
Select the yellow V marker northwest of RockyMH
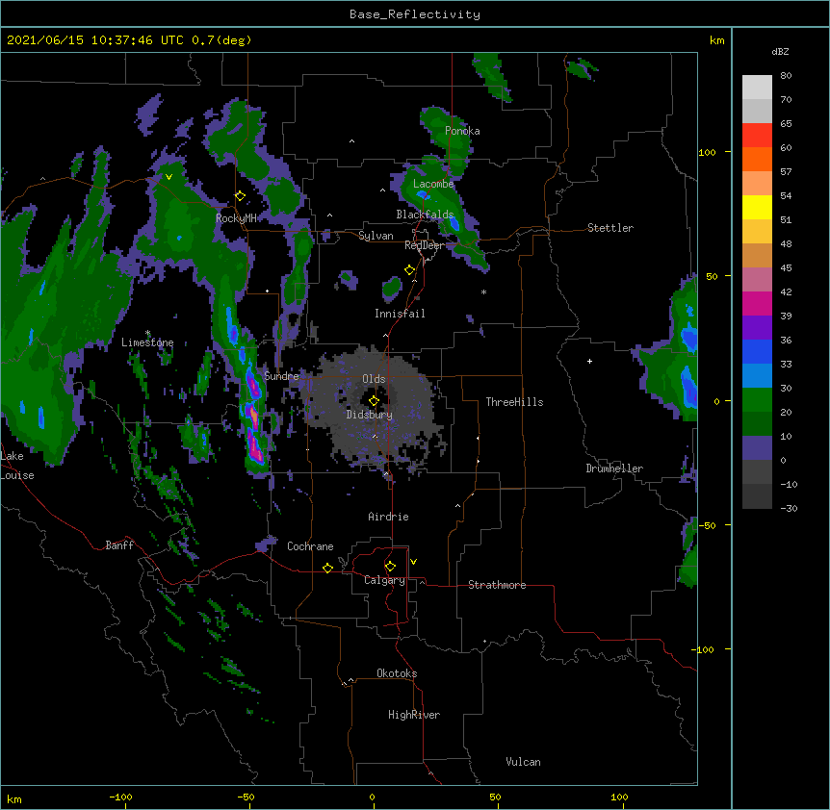(x=169, y=177)
